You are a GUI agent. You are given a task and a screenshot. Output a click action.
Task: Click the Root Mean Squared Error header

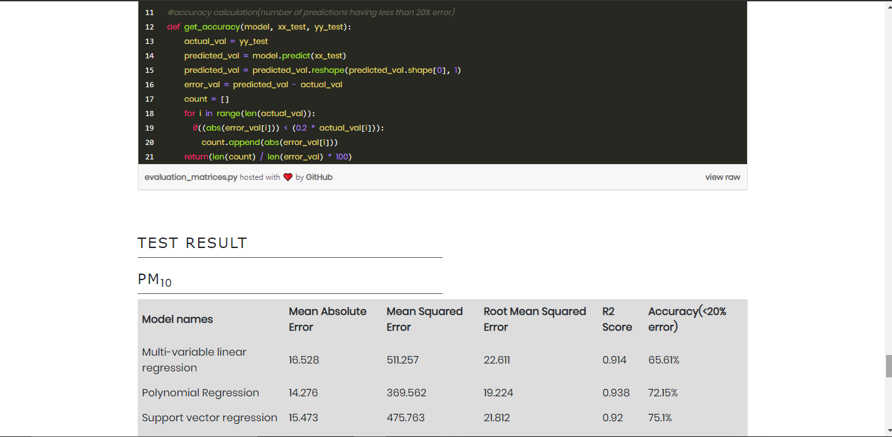click(x=535, y=320)
